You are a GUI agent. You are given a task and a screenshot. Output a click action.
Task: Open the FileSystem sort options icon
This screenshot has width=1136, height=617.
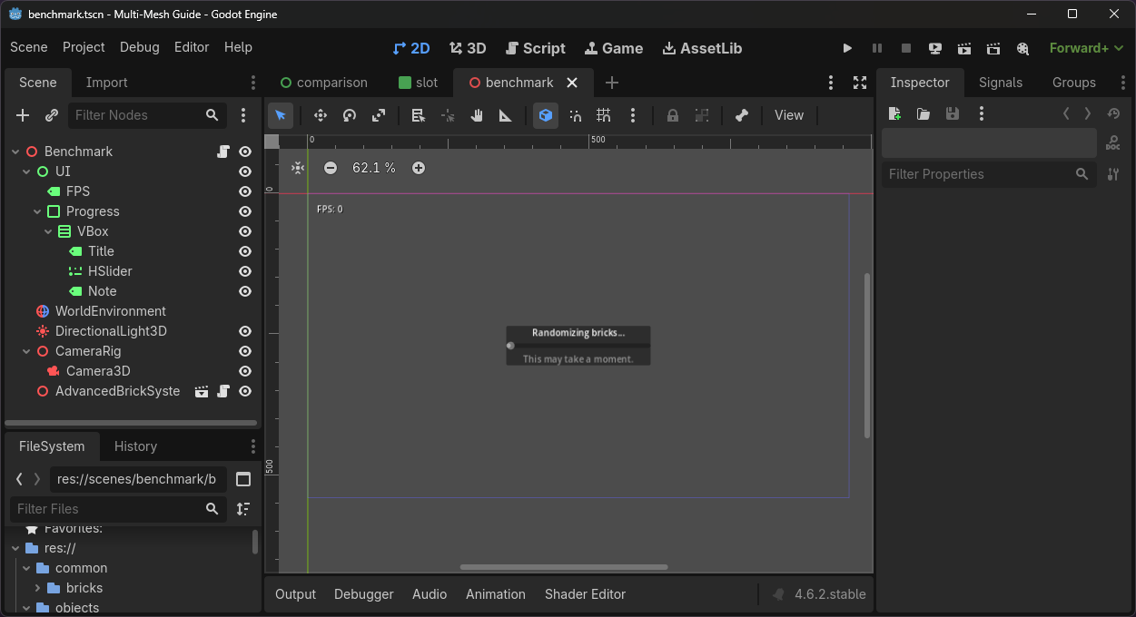point(243,509)
